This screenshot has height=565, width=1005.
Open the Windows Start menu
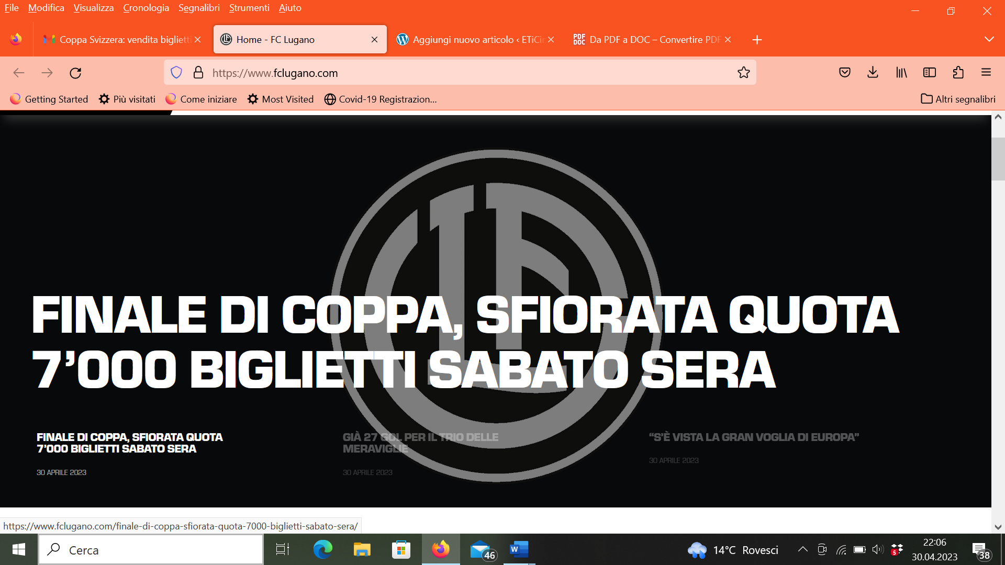19,549
